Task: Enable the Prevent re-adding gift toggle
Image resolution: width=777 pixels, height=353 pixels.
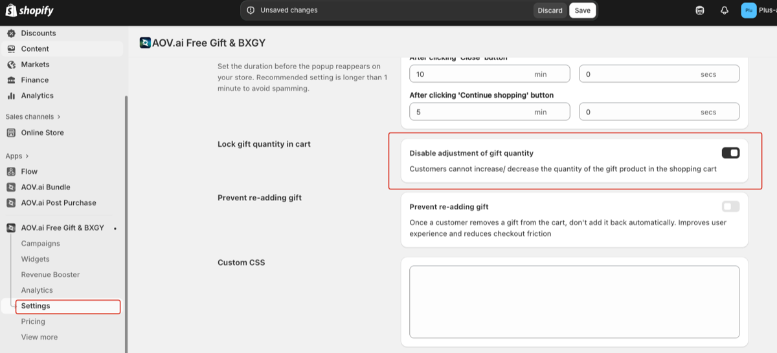Action: coord(730,206)
